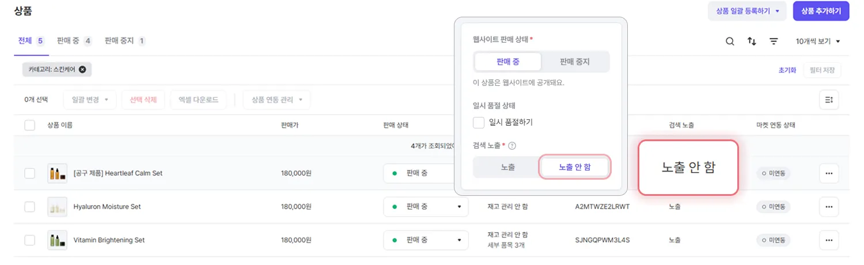Expand 상품 일괄 등록하기 dropdown

point(746,11)
